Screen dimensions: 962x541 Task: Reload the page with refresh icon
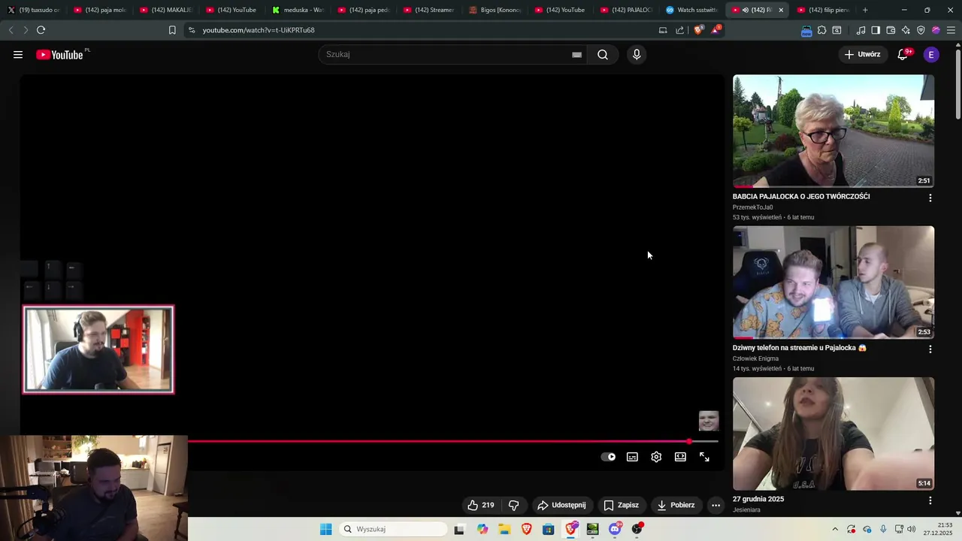coord(41,30)
